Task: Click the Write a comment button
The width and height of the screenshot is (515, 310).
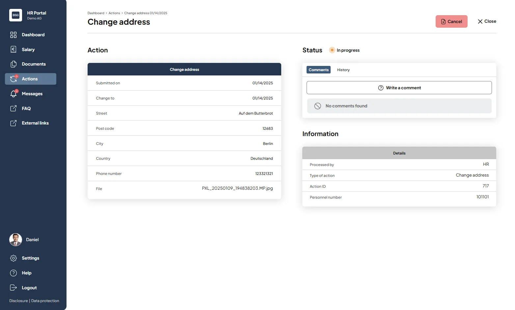Action: click(399, 88)
